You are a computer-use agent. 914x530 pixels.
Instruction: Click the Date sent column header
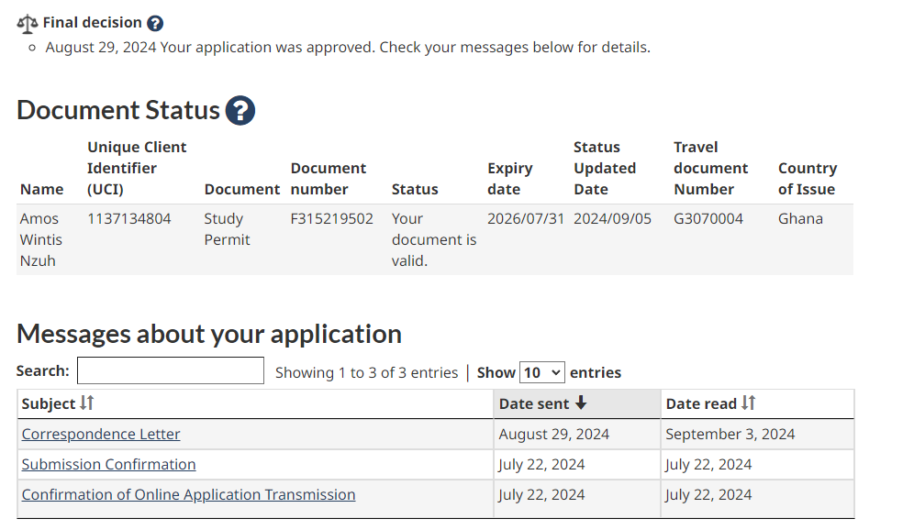[577, 403]
